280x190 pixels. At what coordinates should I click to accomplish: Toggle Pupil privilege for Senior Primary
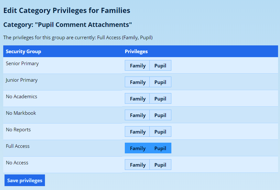[160, 65]
